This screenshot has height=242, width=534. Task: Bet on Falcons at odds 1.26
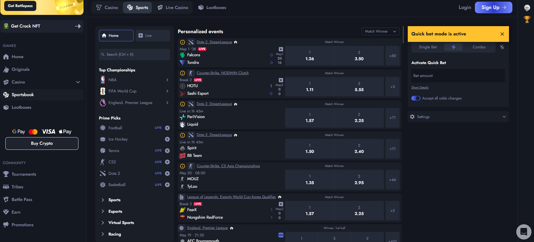(x=310, y=56)
